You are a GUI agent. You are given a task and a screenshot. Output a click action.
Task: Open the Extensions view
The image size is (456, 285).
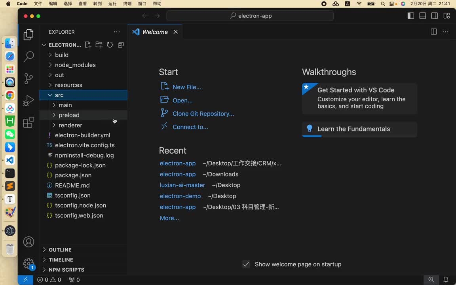click(28, 122)
